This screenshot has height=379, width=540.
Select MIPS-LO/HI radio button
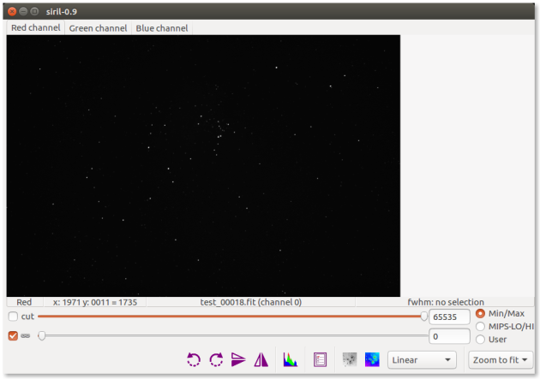point(480,326)
